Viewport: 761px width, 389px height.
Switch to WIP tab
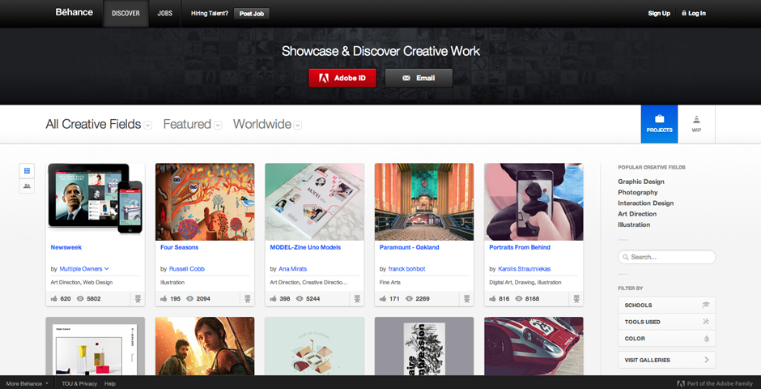(x=696, y=124)
